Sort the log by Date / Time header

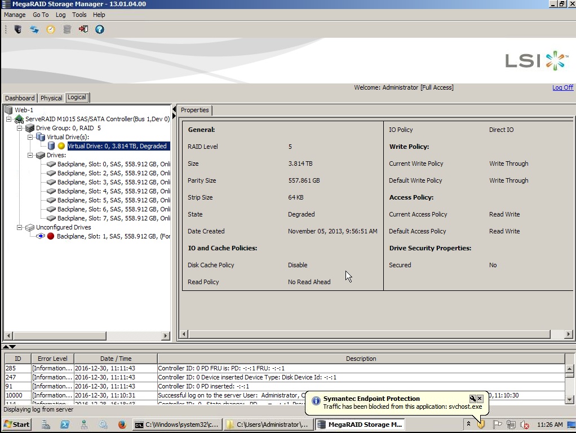[x=116, y=359]
